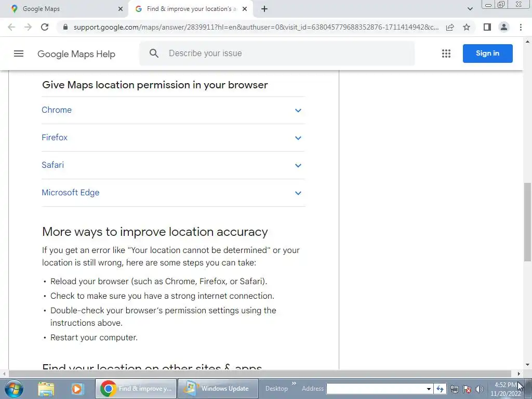532x399 pixels.
Task: Focus the taskbar Address input box
Action: click(x=376, y=389)
